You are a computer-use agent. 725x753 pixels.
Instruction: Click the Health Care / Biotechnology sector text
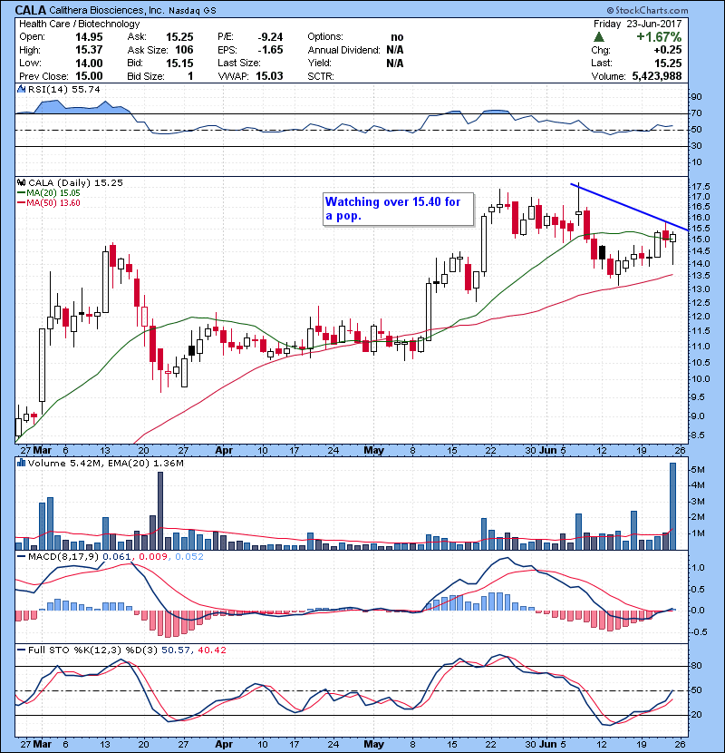80,24
